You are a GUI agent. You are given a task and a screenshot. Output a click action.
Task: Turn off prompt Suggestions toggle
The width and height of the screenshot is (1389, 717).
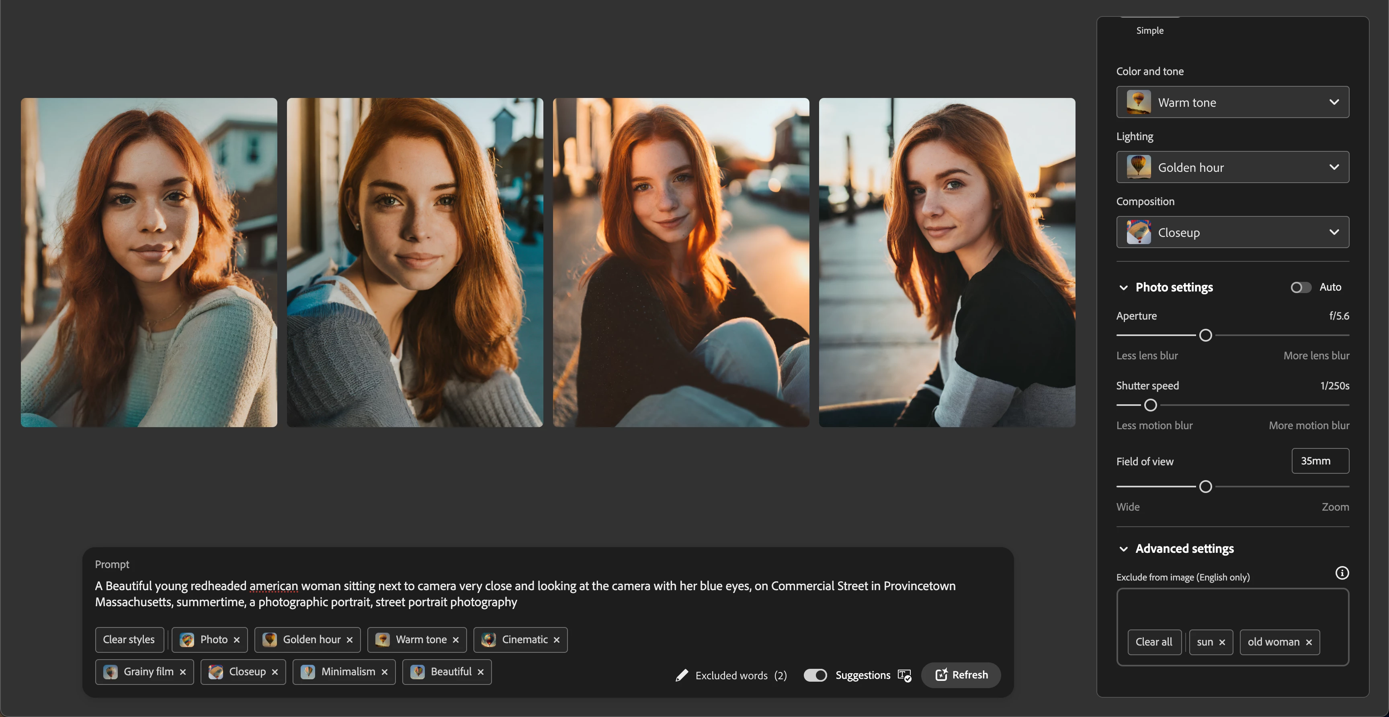(x=815, y=675)
